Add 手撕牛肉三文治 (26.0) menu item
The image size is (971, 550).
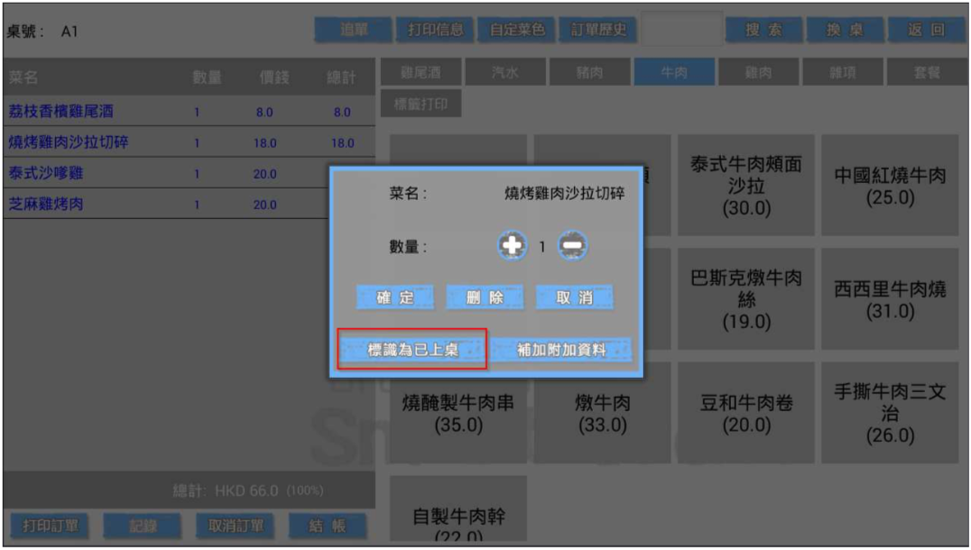point(890,414)
